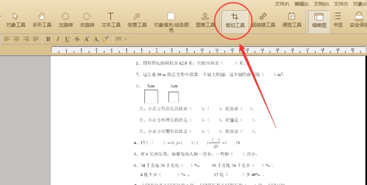Image resolution: width=367 pixels, height=185 pixels.
Task: Toggle underline formatting U
Action: click(x=67, y=39)
